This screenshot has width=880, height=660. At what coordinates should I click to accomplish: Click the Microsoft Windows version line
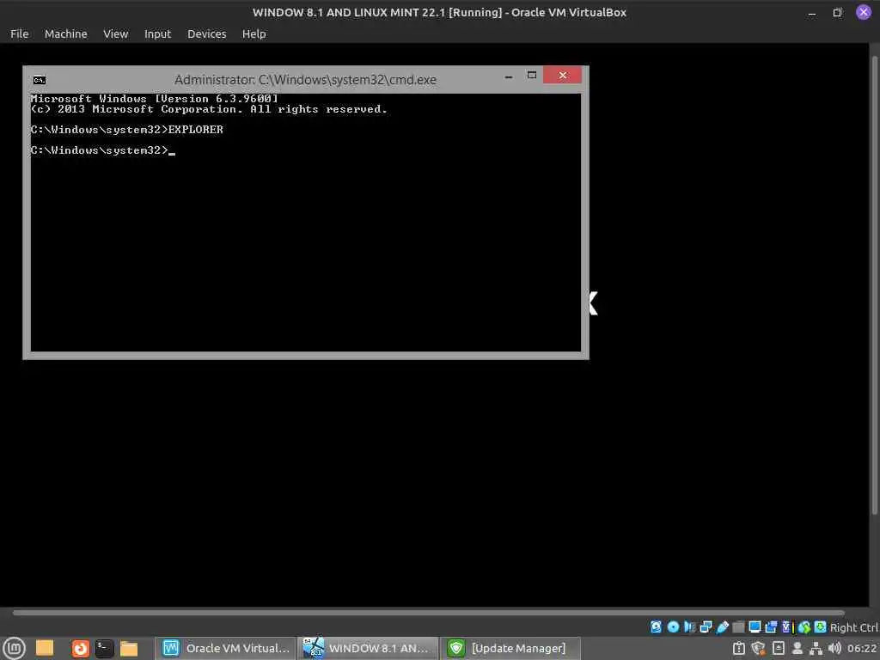coord(155,99)
